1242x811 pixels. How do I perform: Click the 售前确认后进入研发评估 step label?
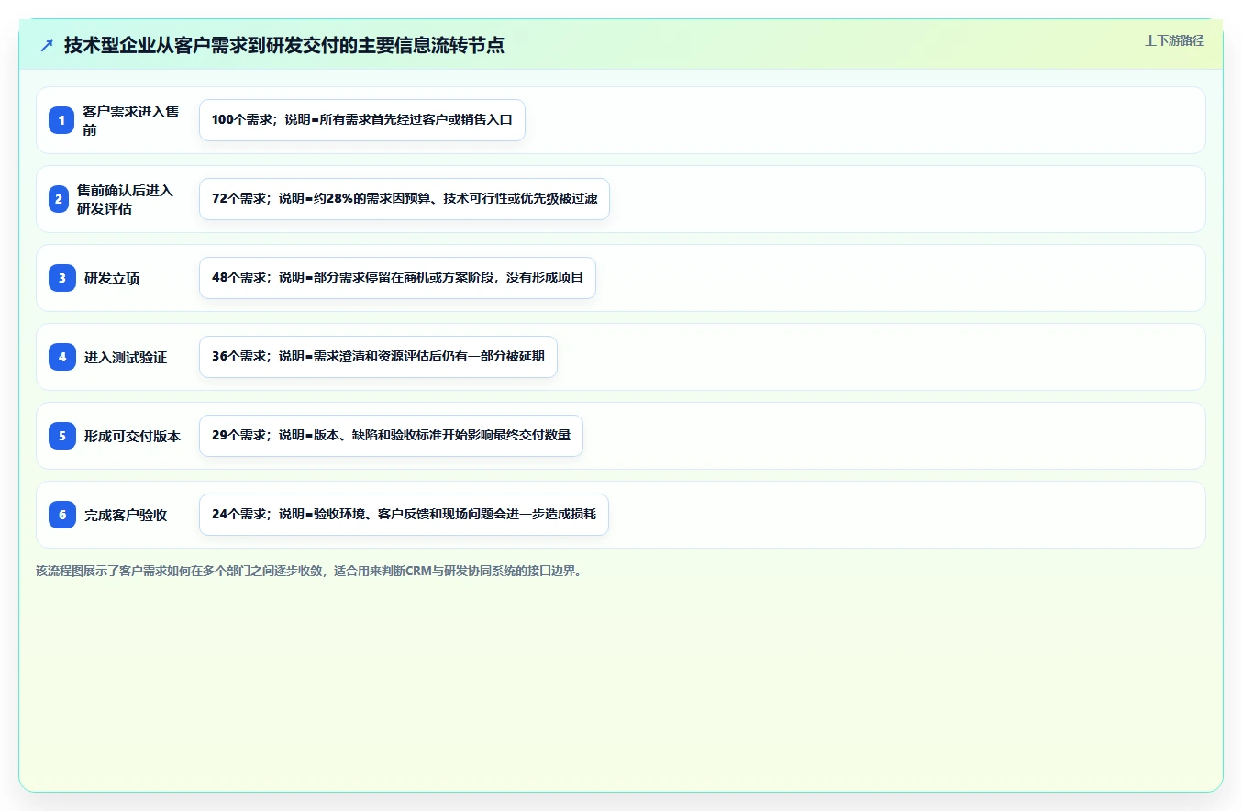point(125,199)
